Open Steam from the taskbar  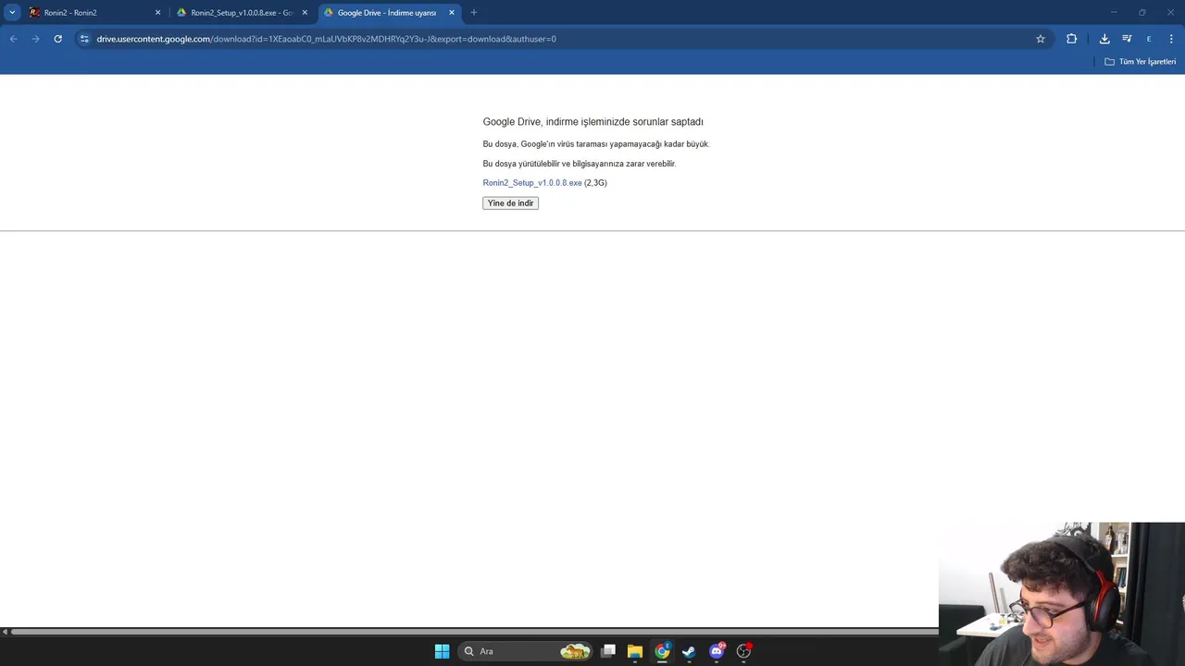(689, 651)
